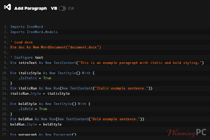Click the "Dim italicStyle" line 10

click(x=52, y=73)
